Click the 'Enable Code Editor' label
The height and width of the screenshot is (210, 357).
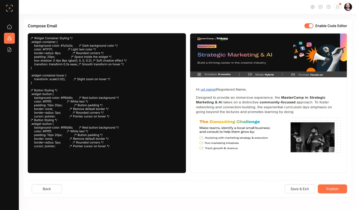331,26
